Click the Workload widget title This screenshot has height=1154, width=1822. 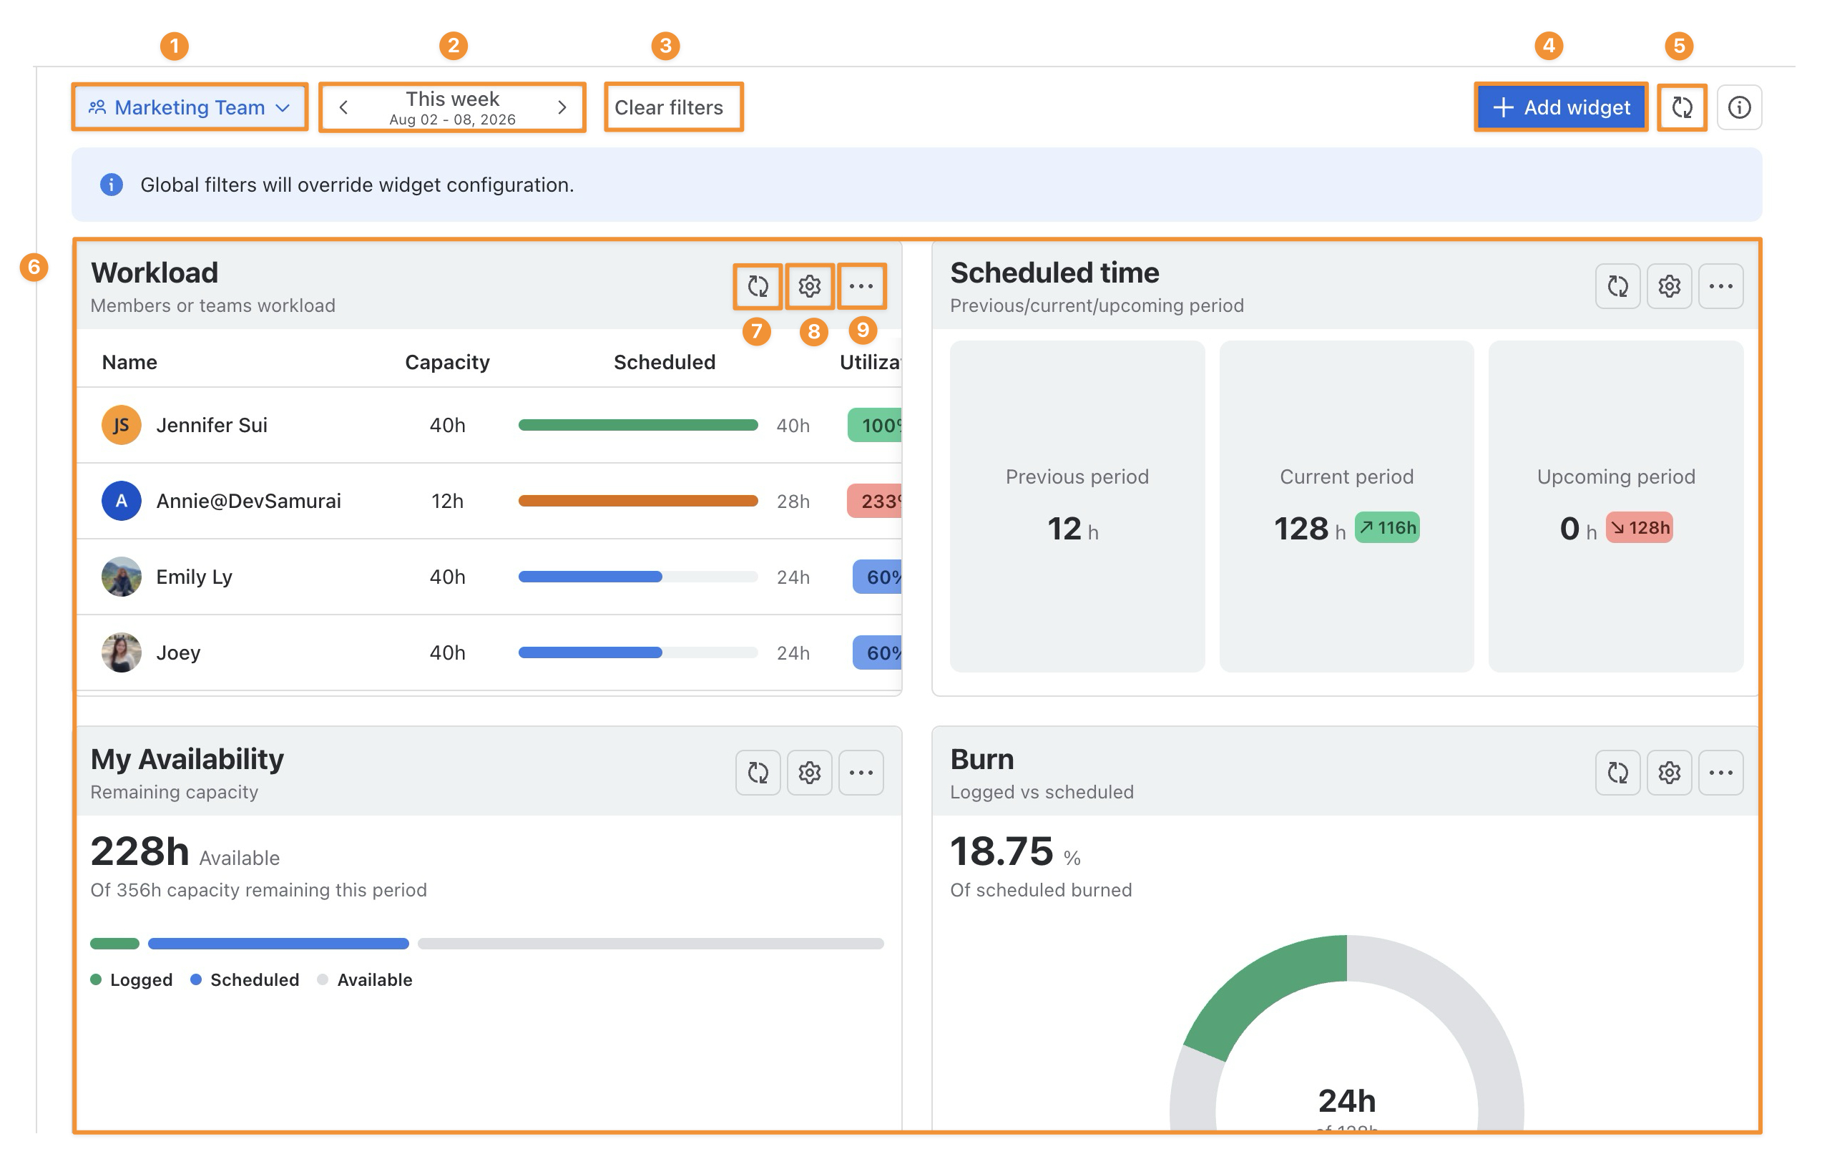click(x=155, y=273)
